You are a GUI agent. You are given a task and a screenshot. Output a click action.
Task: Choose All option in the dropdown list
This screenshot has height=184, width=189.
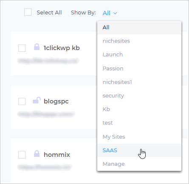click(x=139, y=28)
